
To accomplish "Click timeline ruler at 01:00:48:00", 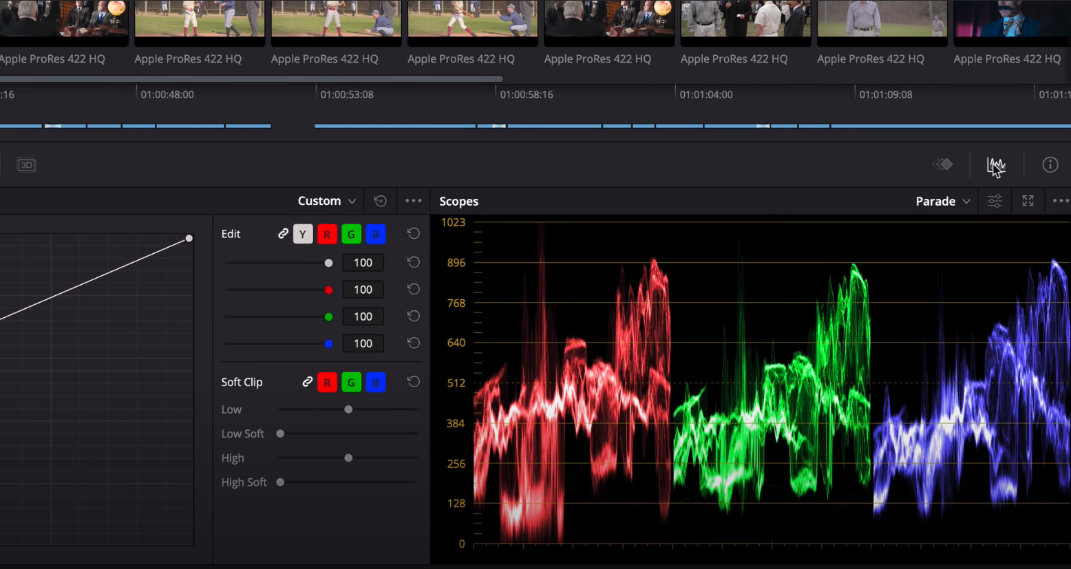I will coord(167,94).
